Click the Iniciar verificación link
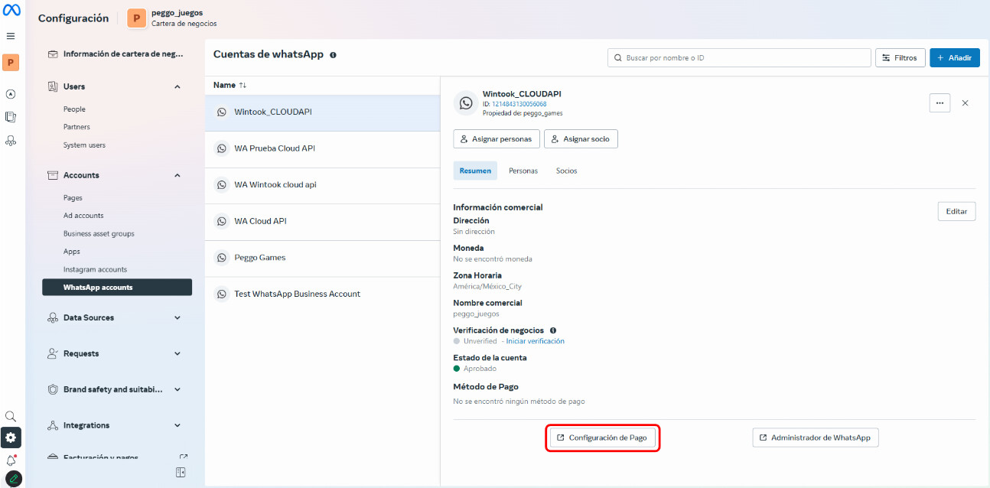 pyautogui.click(x=535, y=341)
